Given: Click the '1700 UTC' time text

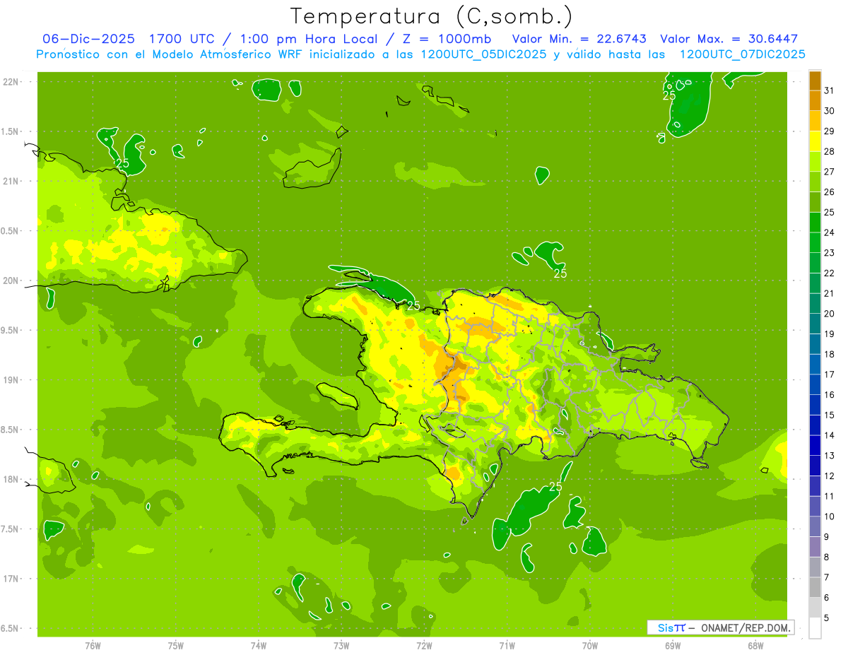Looking at the screenshot, I should pos(181,39).
